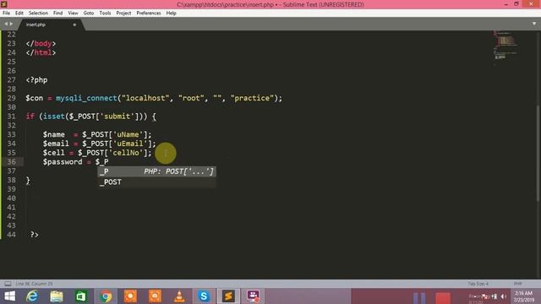Open the tab list dropdown arrow
This screenshot has height=304, width=541.
tap(534, 24)
